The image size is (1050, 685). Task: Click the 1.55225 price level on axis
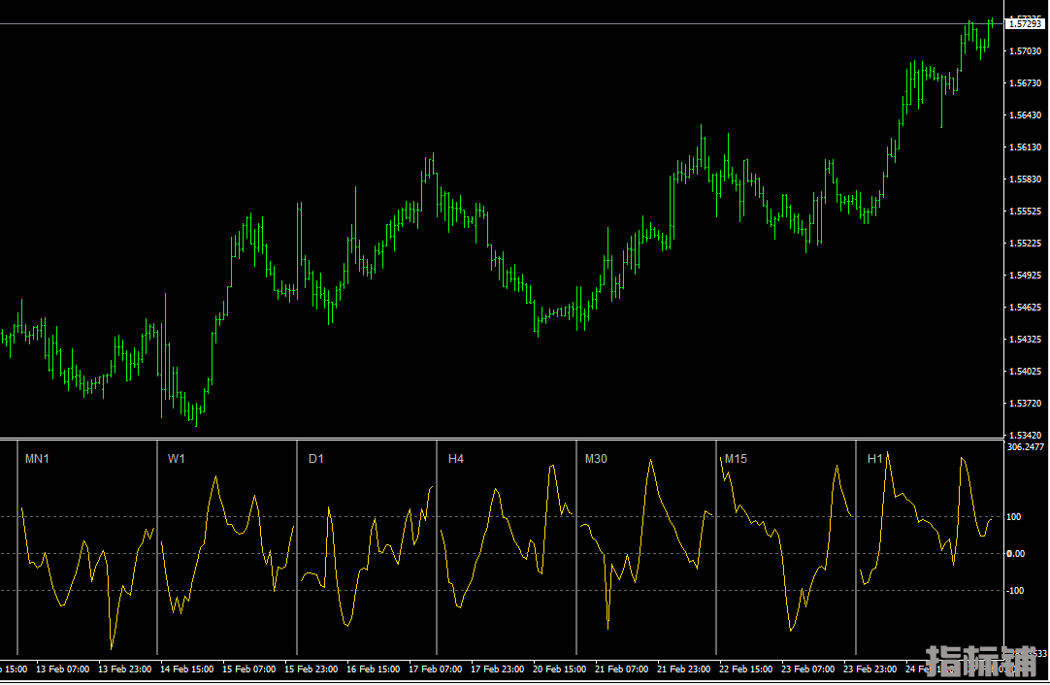click(1025, 244)
